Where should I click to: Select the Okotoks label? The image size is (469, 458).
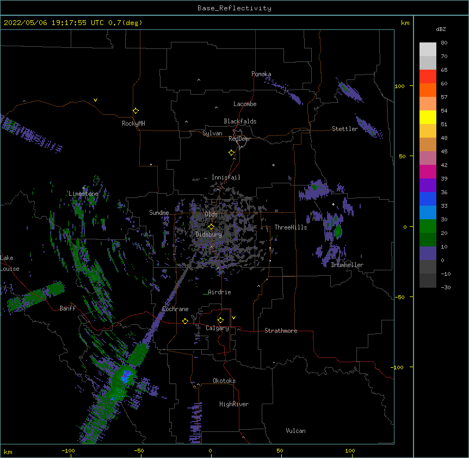pyautogui.click(x=224, y=381)
